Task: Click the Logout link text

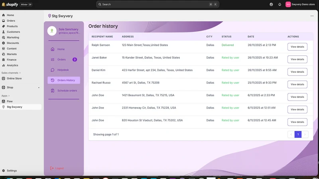Action: (59, 168)
